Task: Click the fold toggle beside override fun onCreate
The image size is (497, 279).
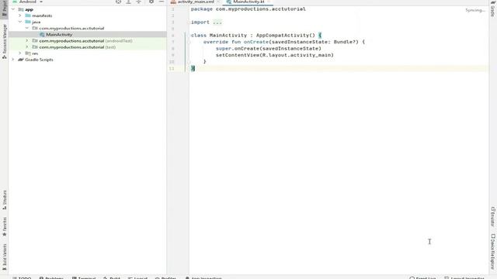Action: click(189, 42)
